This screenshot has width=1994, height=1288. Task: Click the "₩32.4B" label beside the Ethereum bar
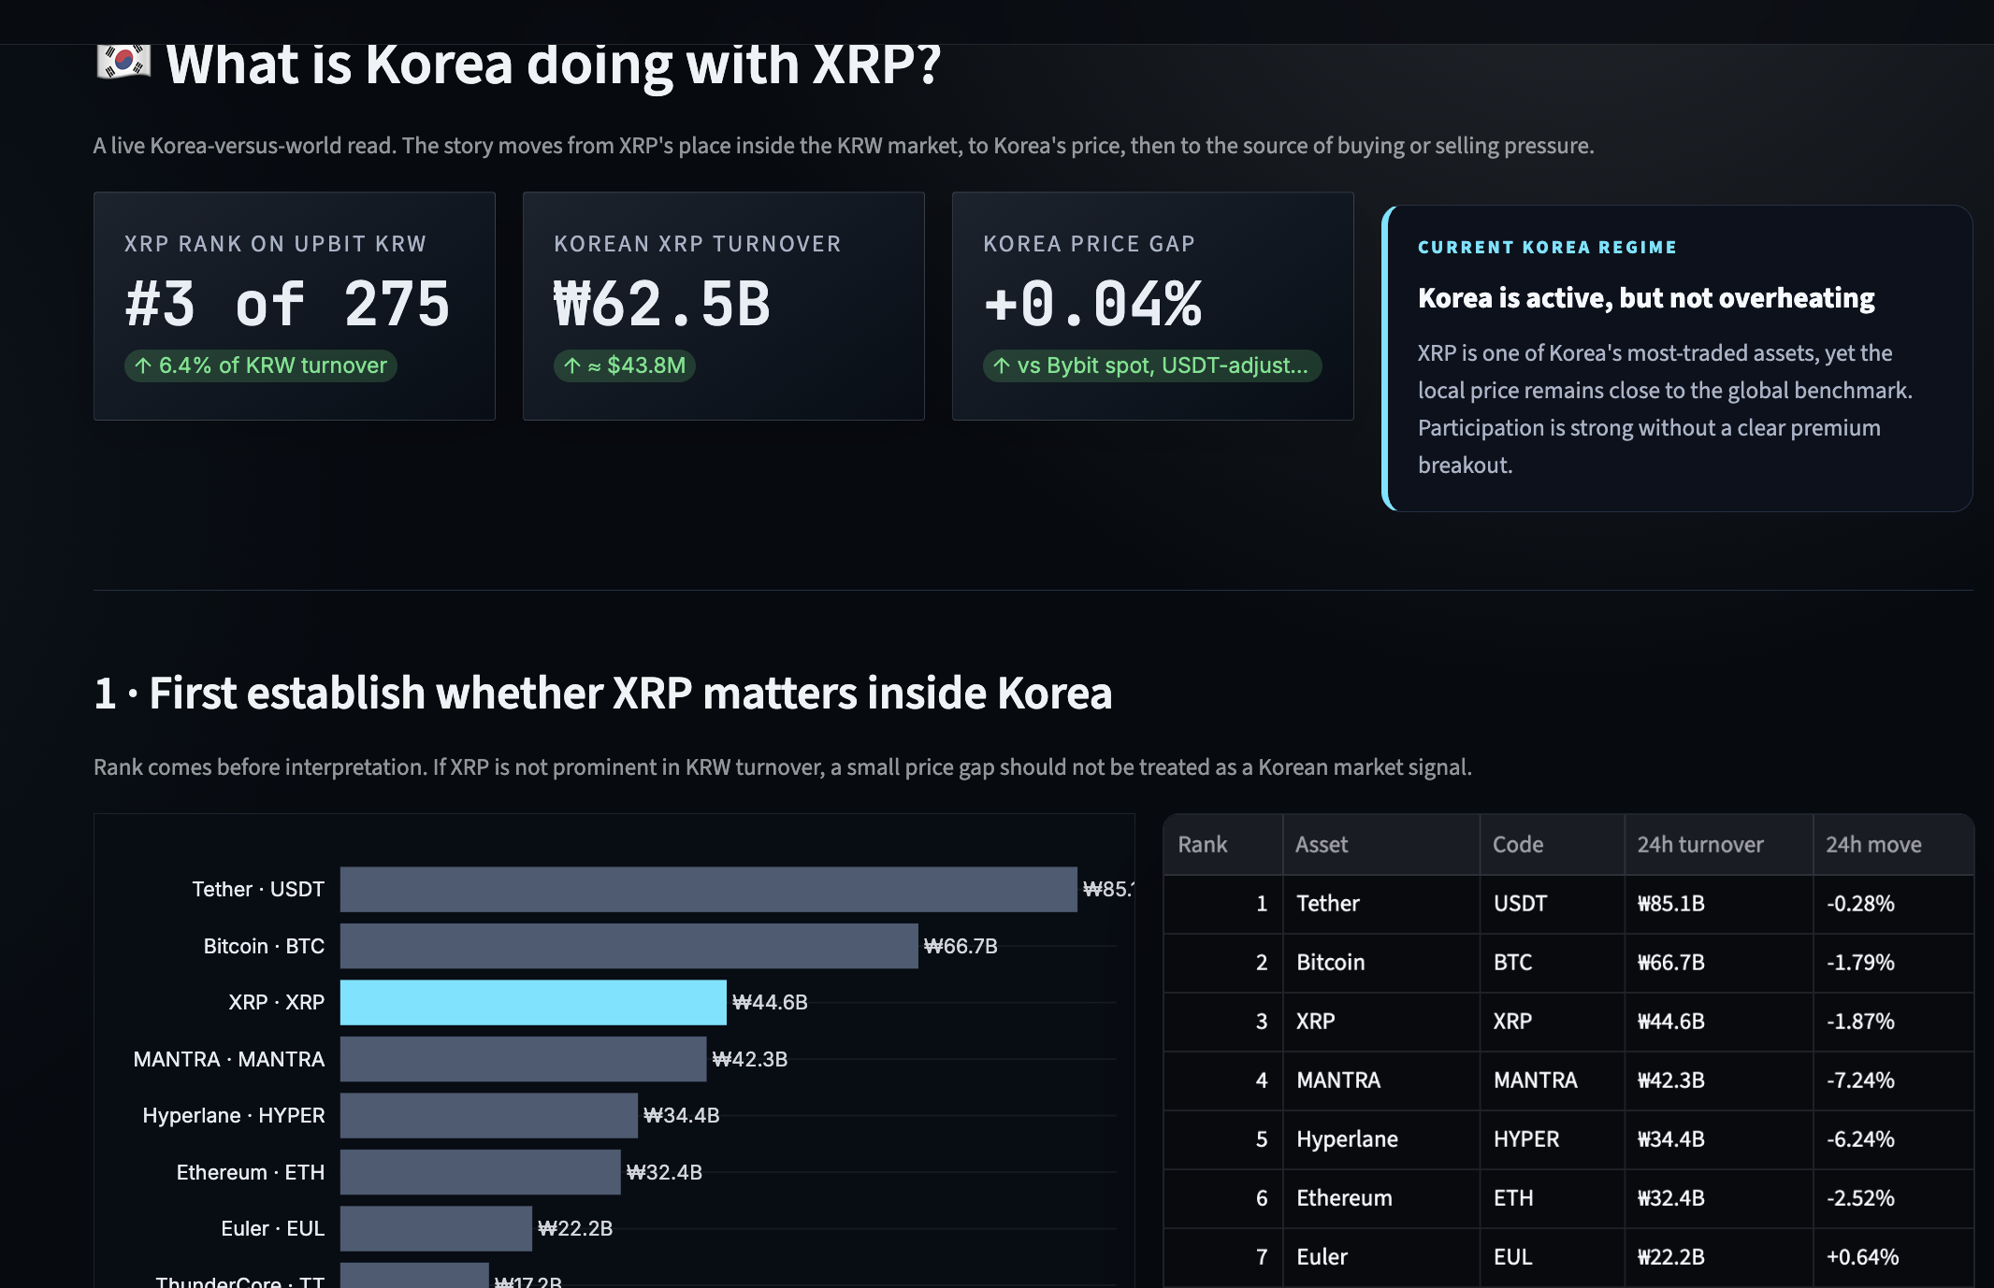pyautogui.click(x=664, y=1172)
